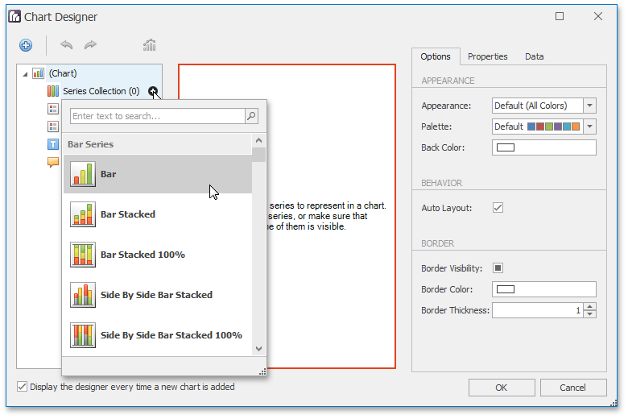Open the Palette dropdown arrow
The image size is (628, 419).
[589, 127]
